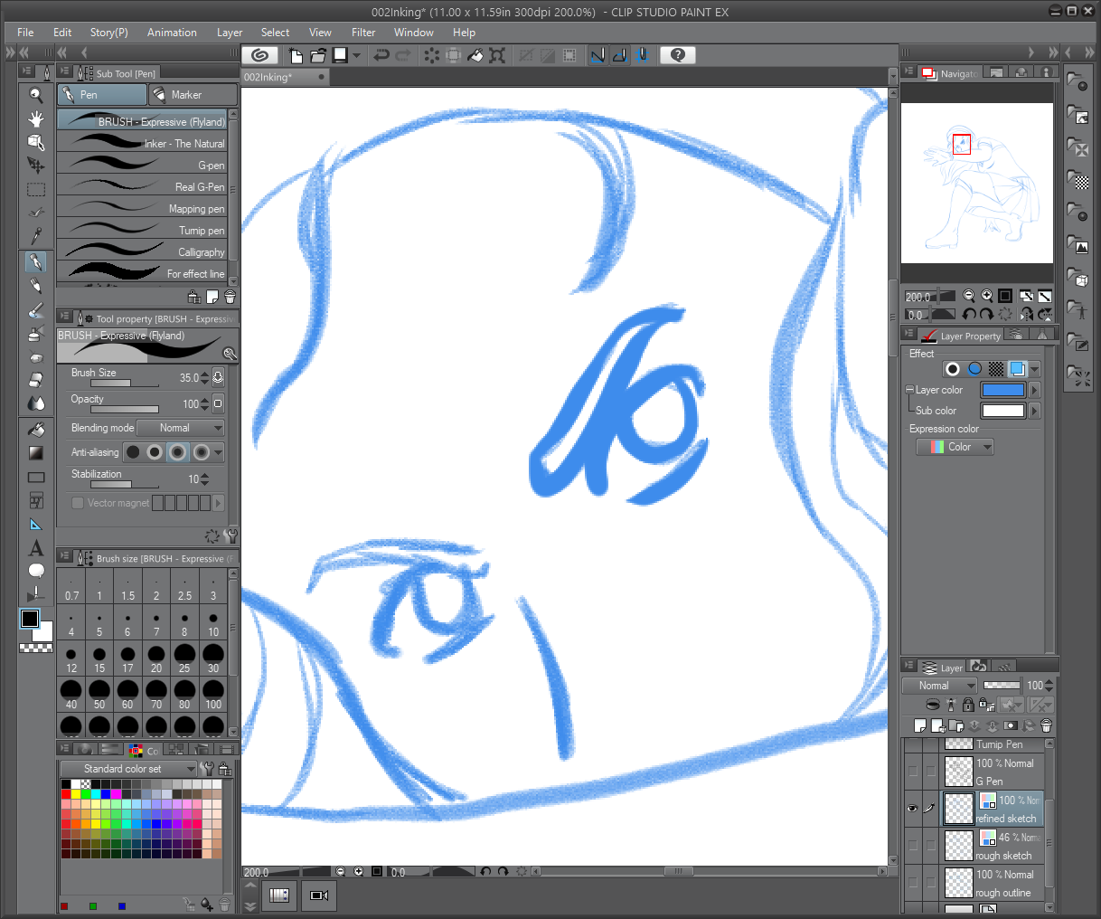This screenshot has height=919, width=1101.
Task: Create a new layer folder
Action: coord(956,725)
